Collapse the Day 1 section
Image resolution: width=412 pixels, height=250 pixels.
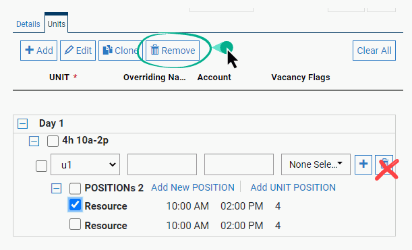23,123
